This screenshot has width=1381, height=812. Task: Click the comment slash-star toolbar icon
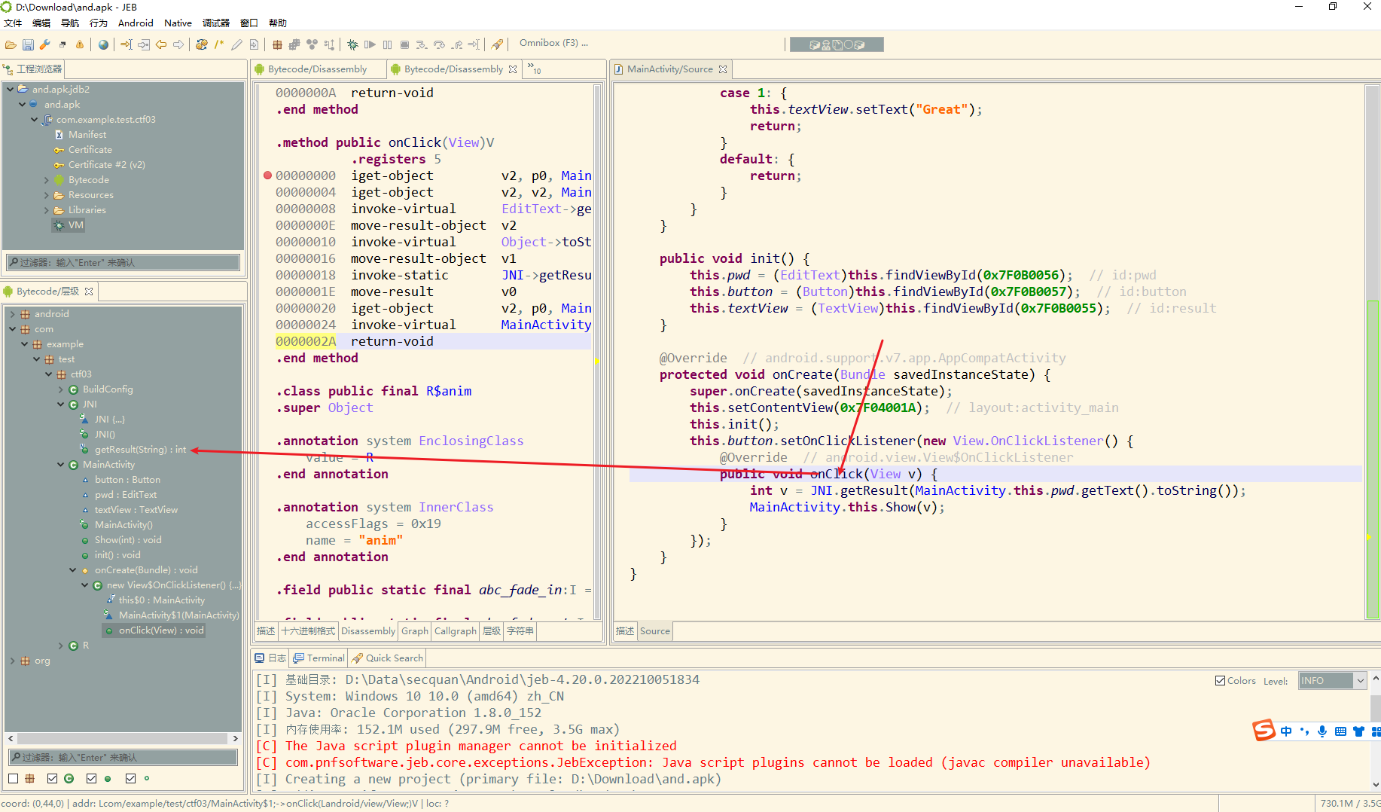click(219, 44)
